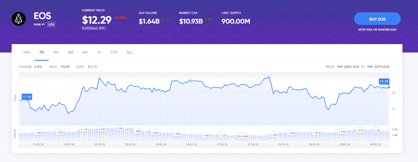Click the 6.59% change value
Image resolution: width=418 pixels, height=162 pixels.
pyautogui.click(x=38, y=67)
